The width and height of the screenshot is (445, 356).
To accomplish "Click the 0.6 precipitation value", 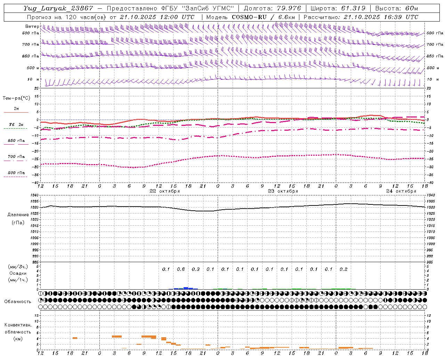I will tap(181, 269).
